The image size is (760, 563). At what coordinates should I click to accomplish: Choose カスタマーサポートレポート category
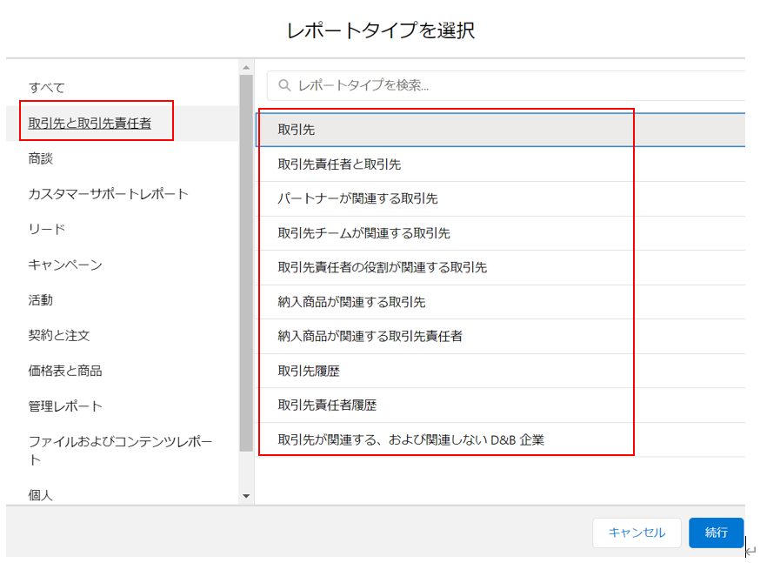click(x=108, y=194)
